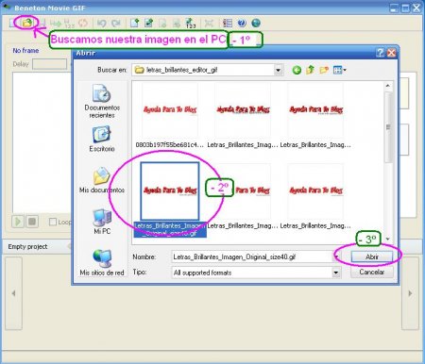Select Mis sitios de red shortcut

click(x=102, y=262)
